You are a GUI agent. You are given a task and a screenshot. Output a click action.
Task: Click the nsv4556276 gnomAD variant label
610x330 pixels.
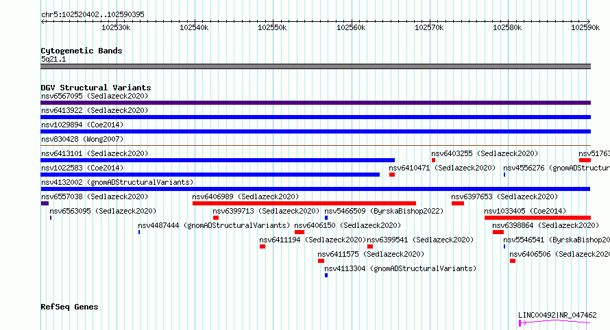tap(557, 168)
